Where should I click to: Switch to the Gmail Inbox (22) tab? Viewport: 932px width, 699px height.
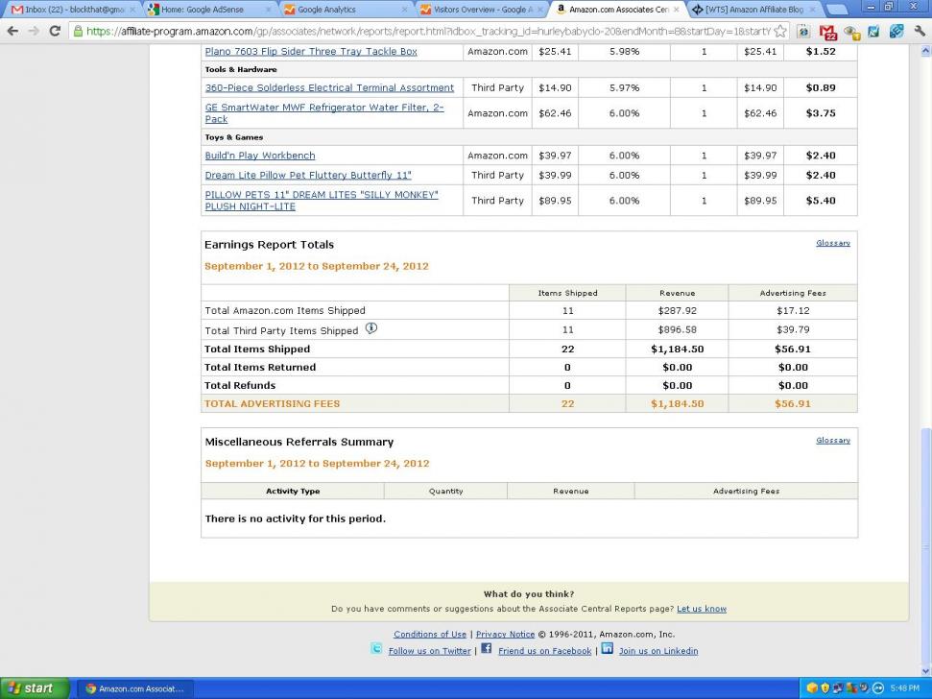[73, 10]
